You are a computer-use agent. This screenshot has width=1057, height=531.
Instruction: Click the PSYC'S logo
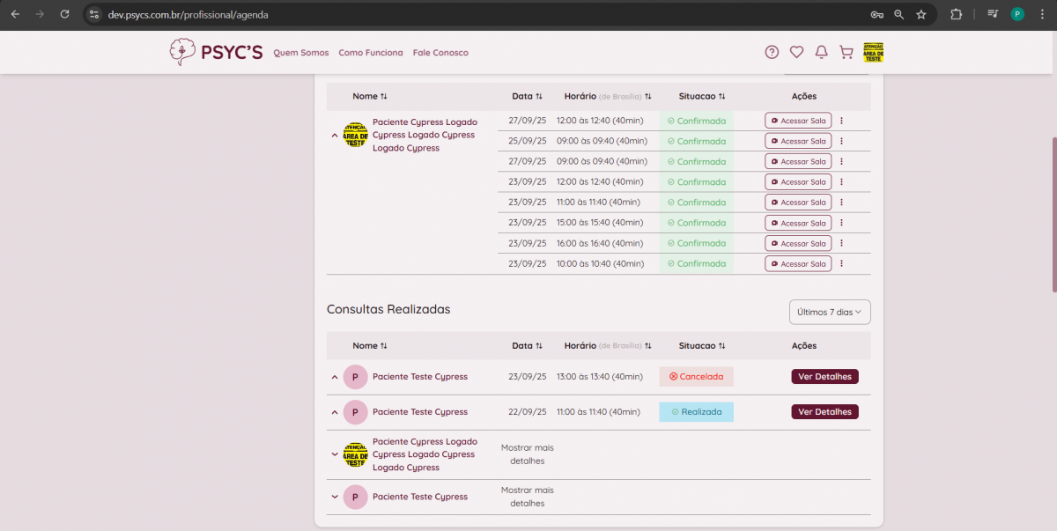pyautogui.click(x=217, y=52)
